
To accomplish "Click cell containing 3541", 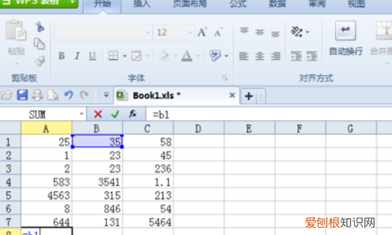I will point(97,182).
